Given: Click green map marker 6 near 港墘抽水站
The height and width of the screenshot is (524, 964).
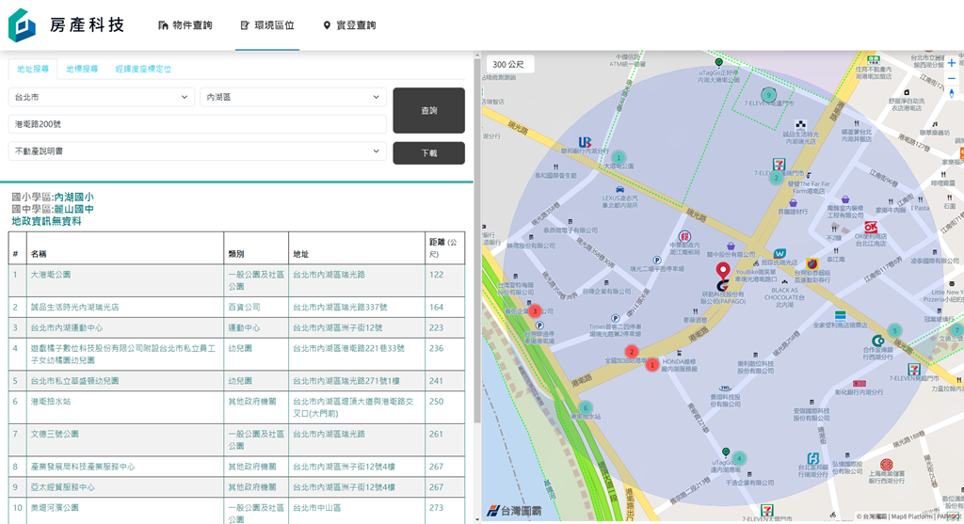Looking at the screenshot, I should click(x=586, y=408).
